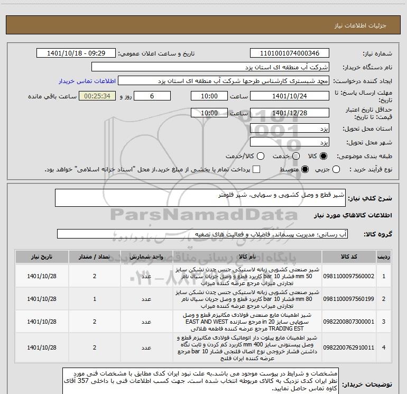Click the اطلاعات کالاهای مورد نیاز heading

pyautogui.click(x=353, y=215)
